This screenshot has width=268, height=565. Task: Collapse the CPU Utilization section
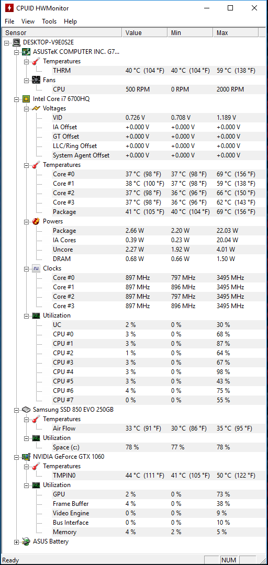[26, 315]
